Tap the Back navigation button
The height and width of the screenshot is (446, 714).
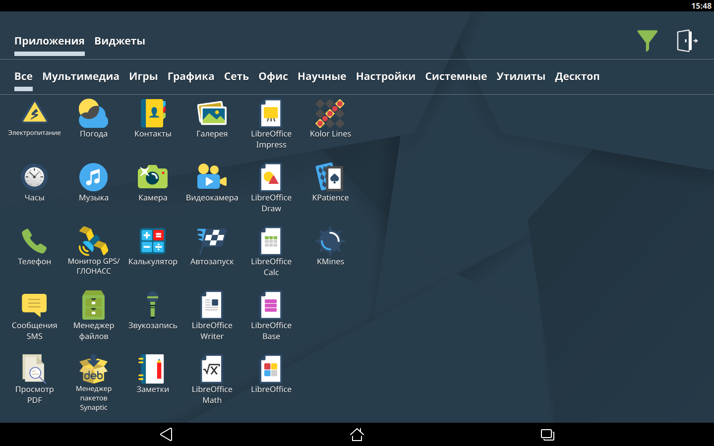point(167,435)
